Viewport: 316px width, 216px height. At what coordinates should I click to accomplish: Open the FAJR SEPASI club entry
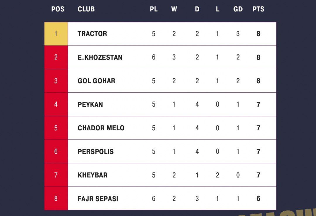point(98,199)
